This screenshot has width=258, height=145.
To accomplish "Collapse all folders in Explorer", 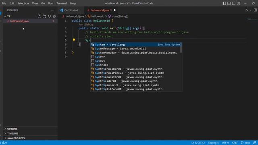I will [x=54, y=16].
